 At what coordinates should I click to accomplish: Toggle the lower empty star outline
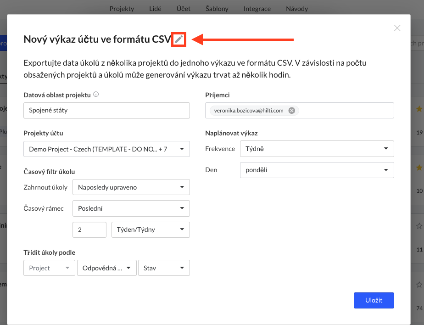[419, 285]
